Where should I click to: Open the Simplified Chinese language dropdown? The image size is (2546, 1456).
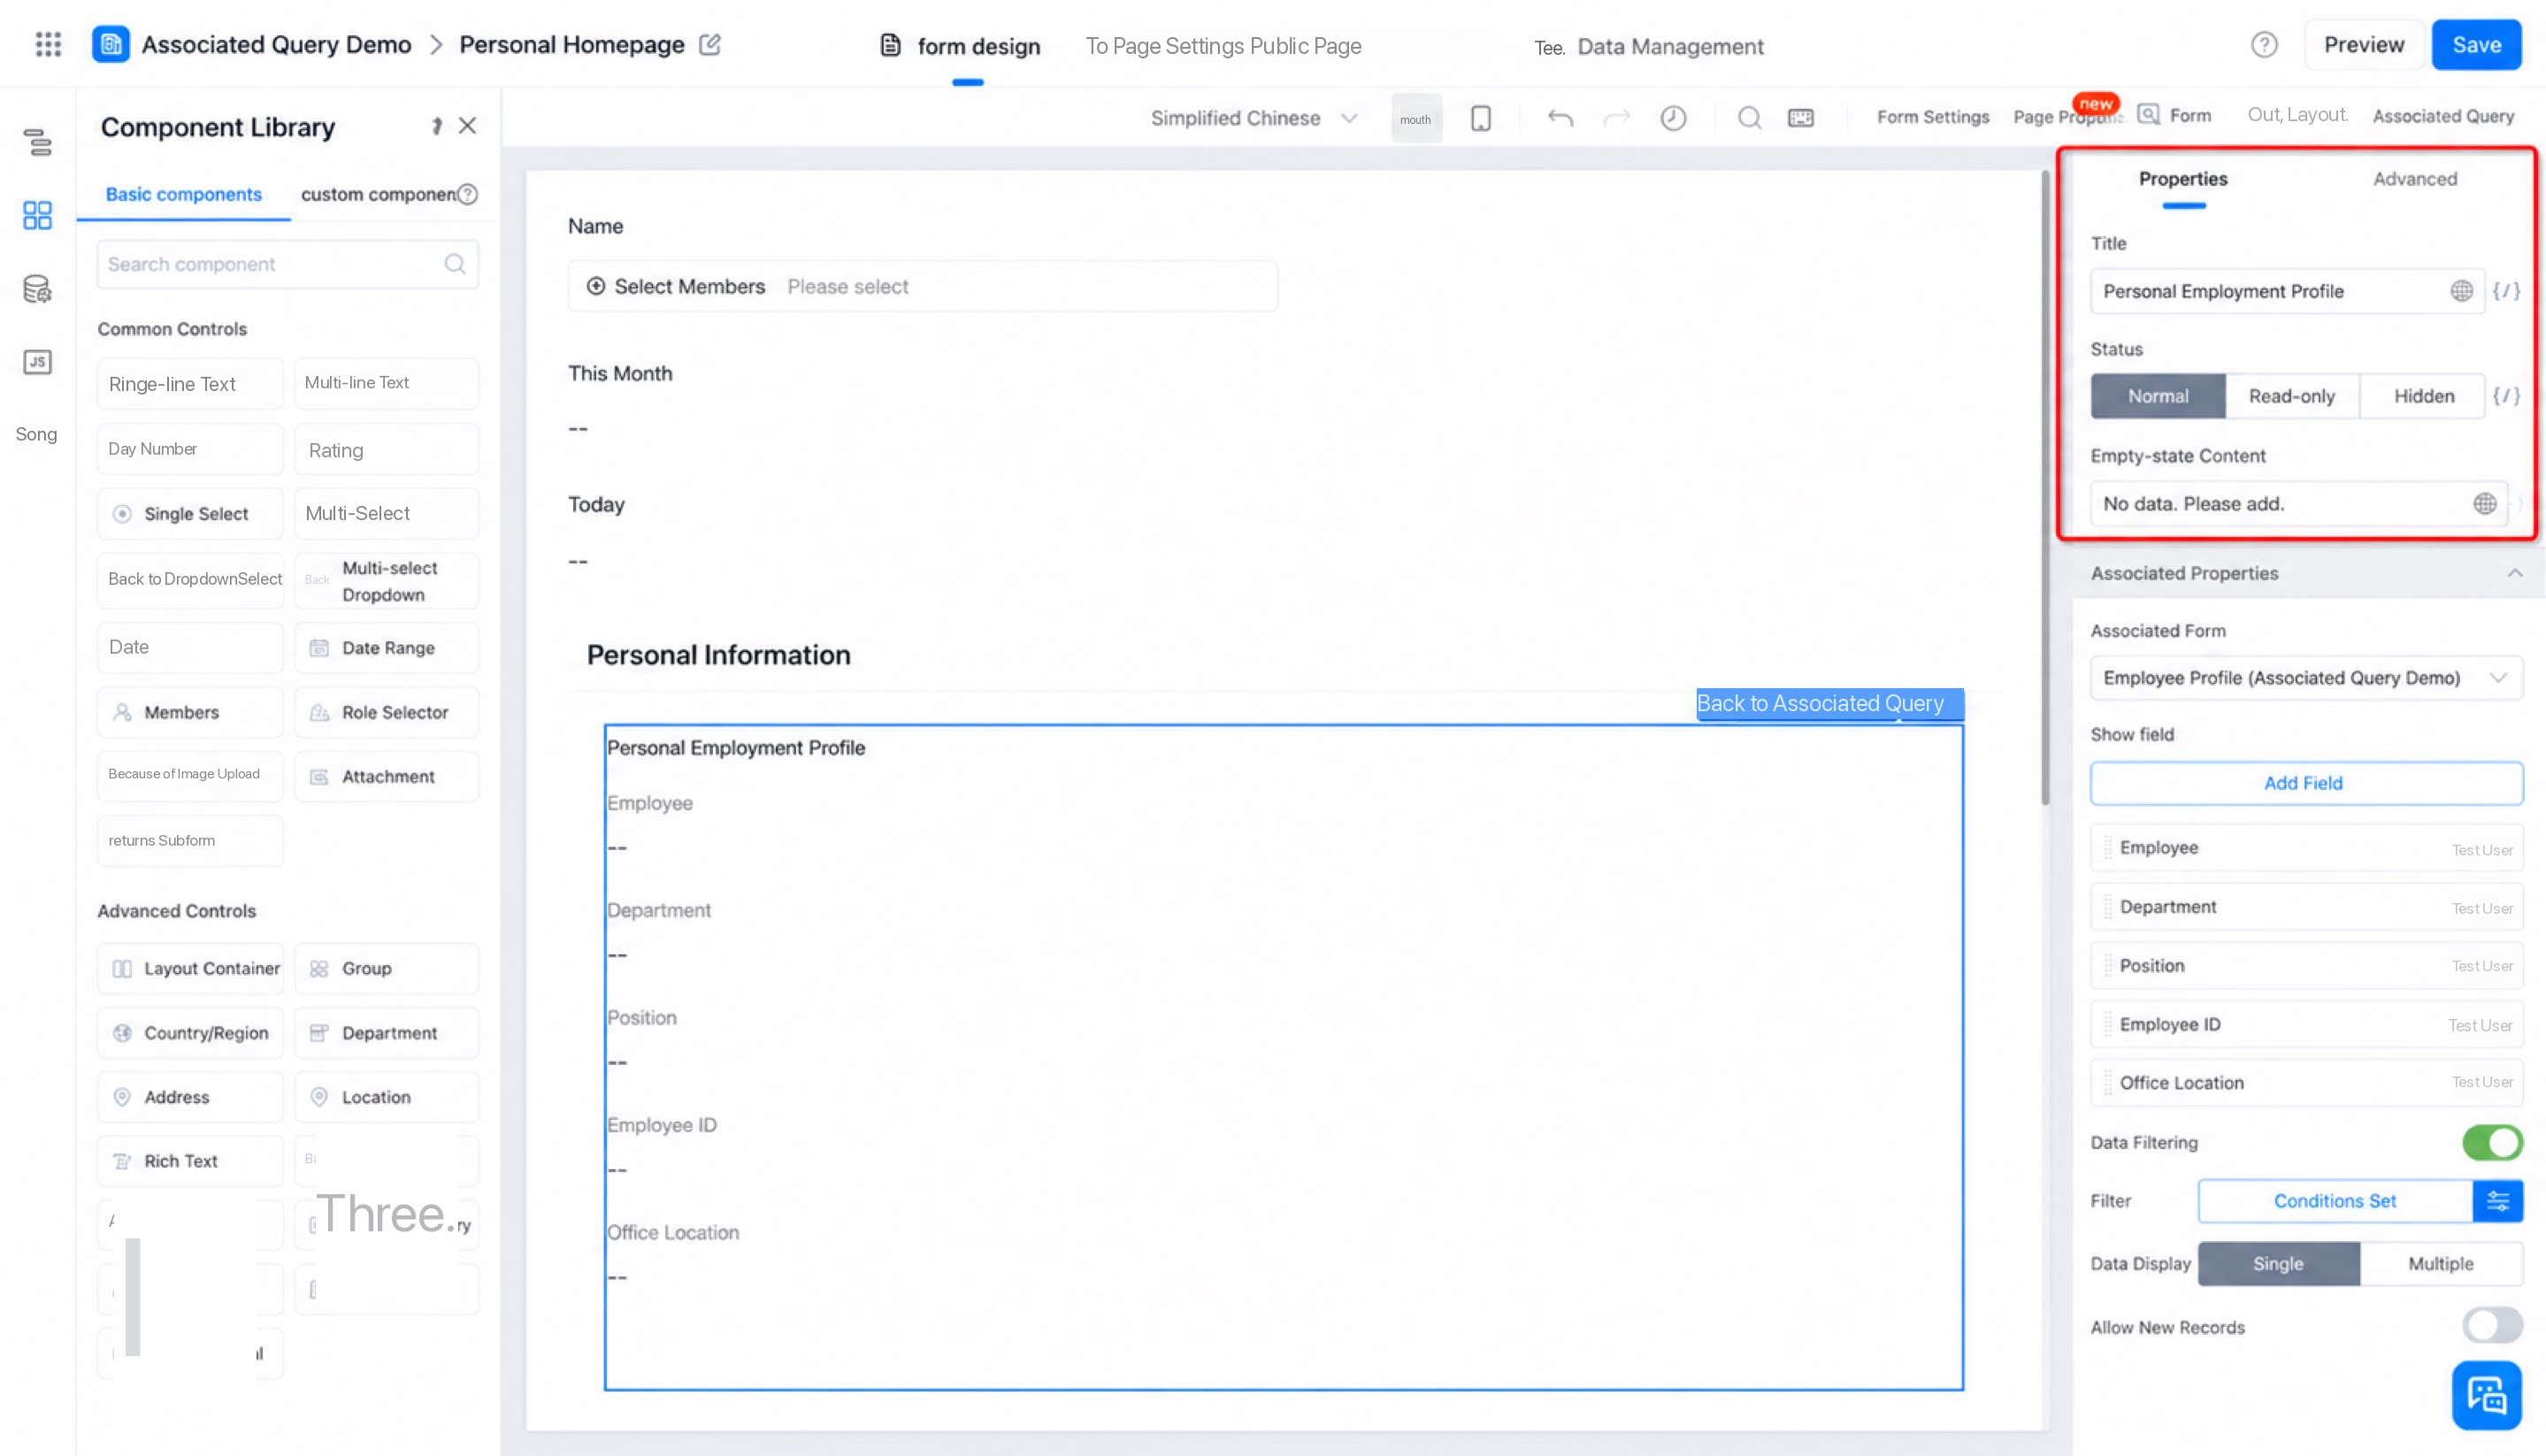pyautogui.click(x=1253, y=118)
